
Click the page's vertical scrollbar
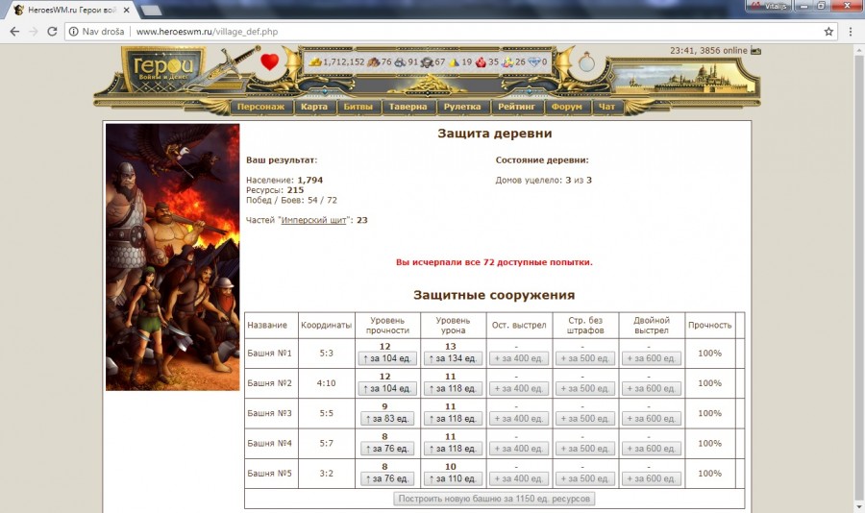point(859,279)
